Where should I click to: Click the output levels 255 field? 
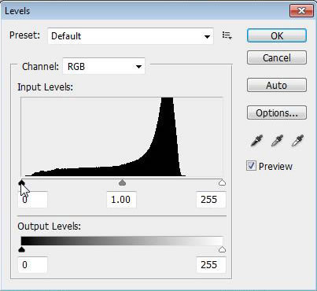(x=211, y=265)
